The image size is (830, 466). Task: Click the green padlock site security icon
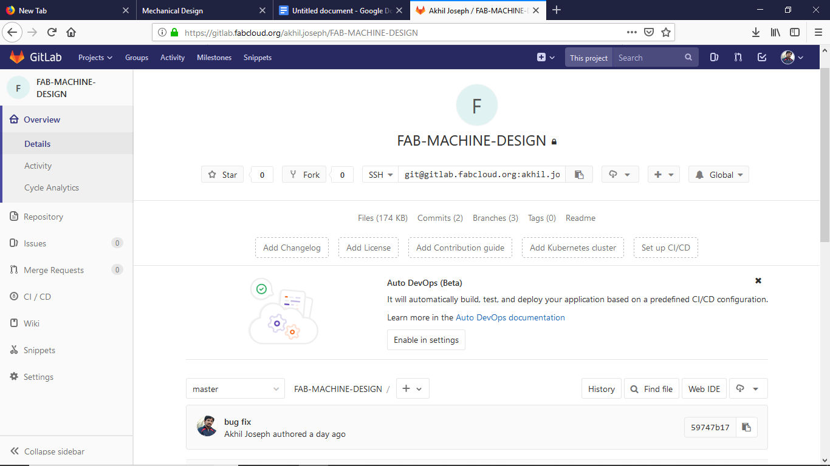[174, 32]
